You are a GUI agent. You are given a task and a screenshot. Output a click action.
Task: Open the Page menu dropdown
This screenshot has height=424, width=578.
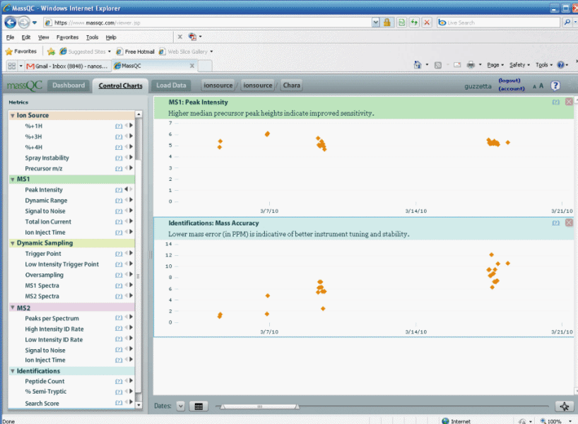coord(495,65)
